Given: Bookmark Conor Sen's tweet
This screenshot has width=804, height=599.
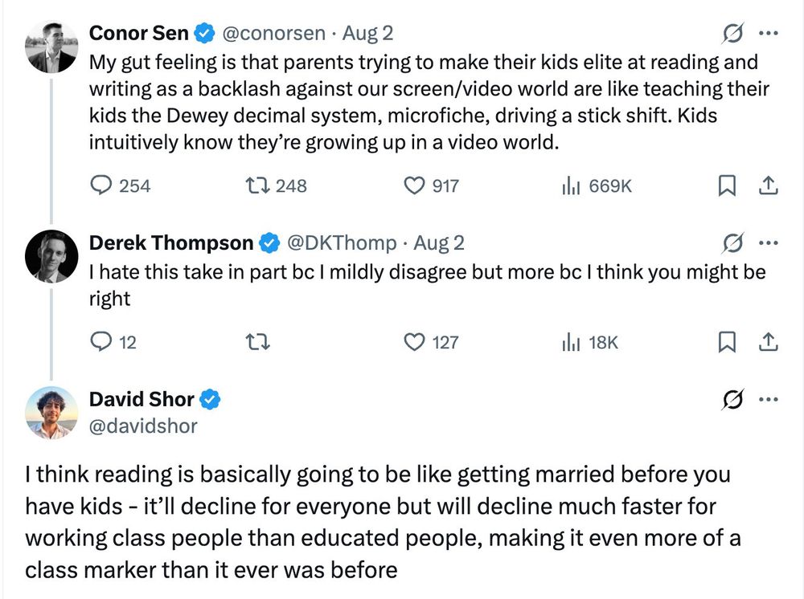Looking at the screenshot, I should tap(726, 185).
